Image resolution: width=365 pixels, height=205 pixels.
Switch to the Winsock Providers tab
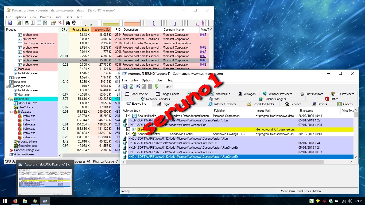pos(278,94)
